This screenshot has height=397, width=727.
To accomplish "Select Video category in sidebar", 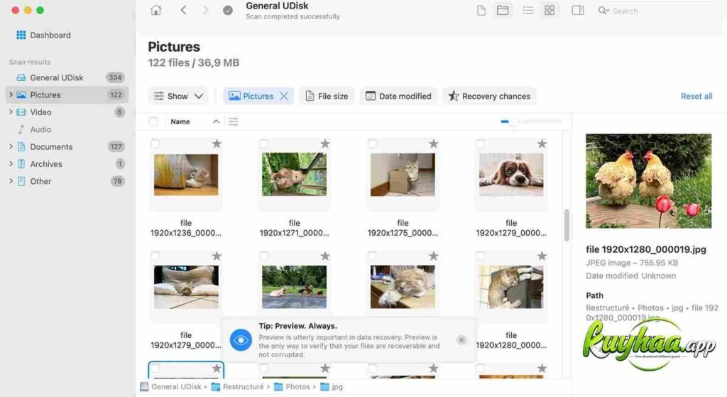I will 66,112.
